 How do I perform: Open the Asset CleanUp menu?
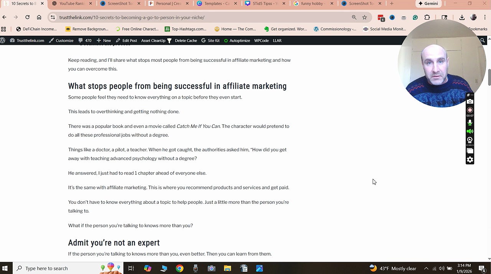[156, 40]
